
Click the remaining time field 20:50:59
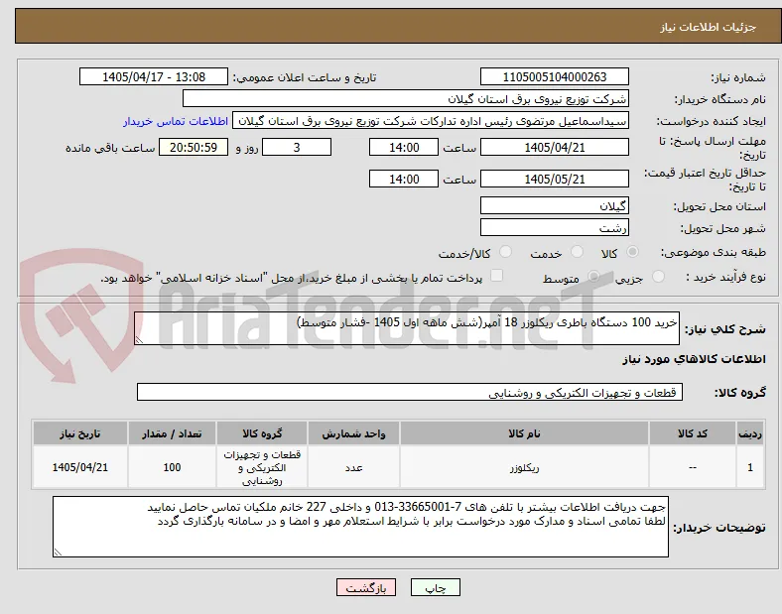tap(194, 148)
